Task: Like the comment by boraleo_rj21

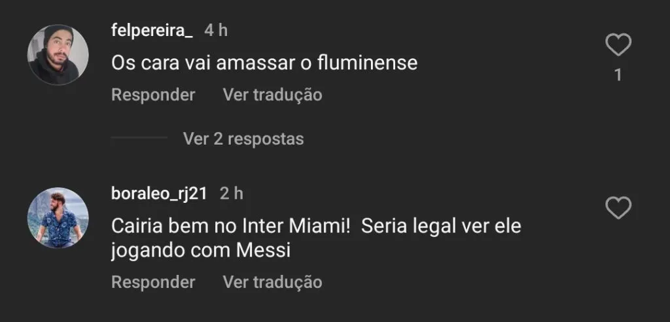Action: pos(618,208)
